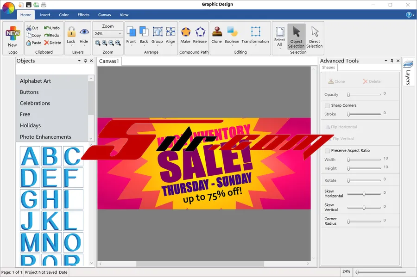The image size is (417, 277).
Task: Toggle Preserve Aspect Ratio checkbox
Action: pyautogui.click(x=327, y=151)
